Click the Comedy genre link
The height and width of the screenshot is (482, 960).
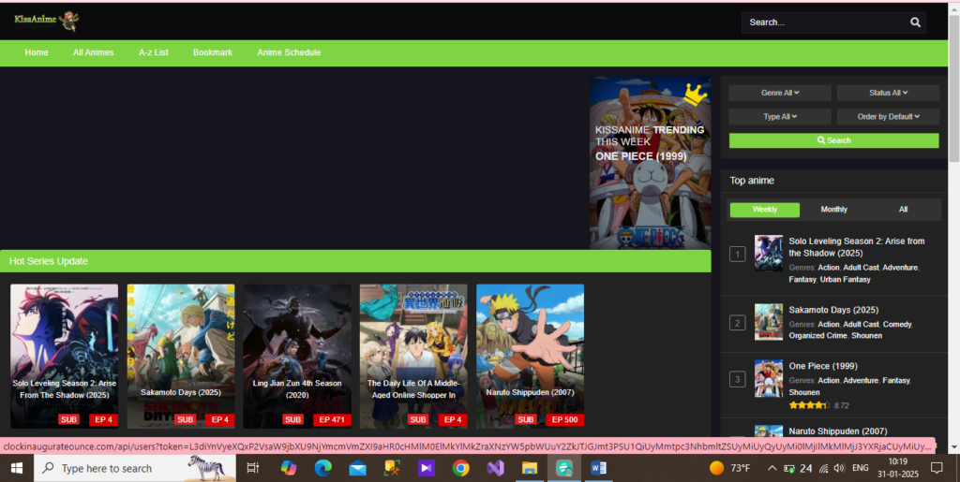897,325
